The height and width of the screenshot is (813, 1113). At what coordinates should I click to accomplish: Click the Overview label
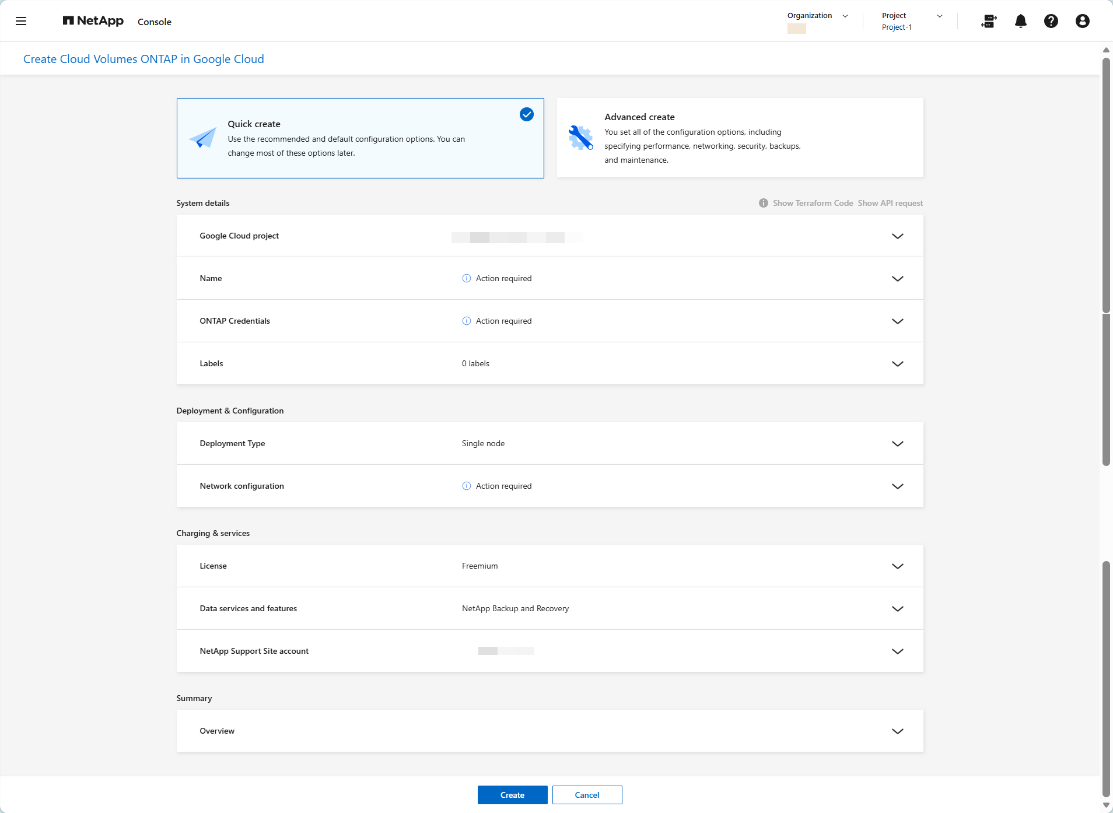click(x=217, y=731)
